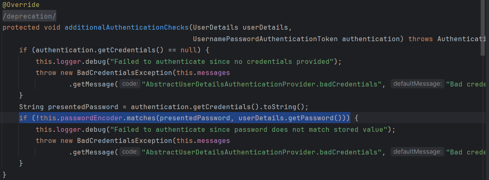This screenshot has width=489, height=180.
Task: Expand the folded /deprecation/ comment
Action: pyautogui.click(x=29, y=16)
